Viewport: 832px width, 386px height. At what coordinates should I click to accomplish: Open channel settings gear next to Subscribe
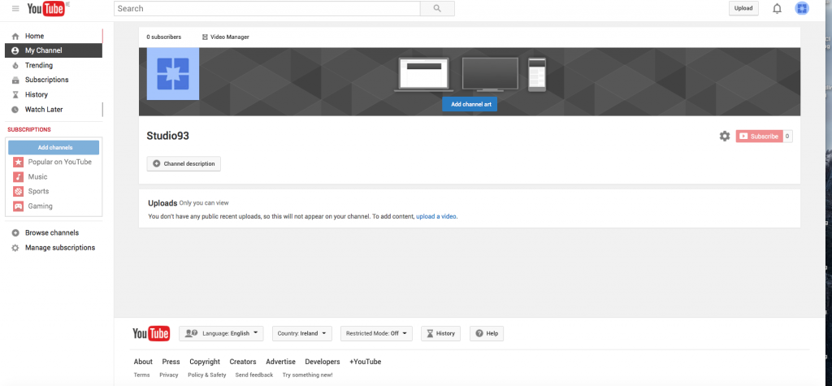coord(724,137)
